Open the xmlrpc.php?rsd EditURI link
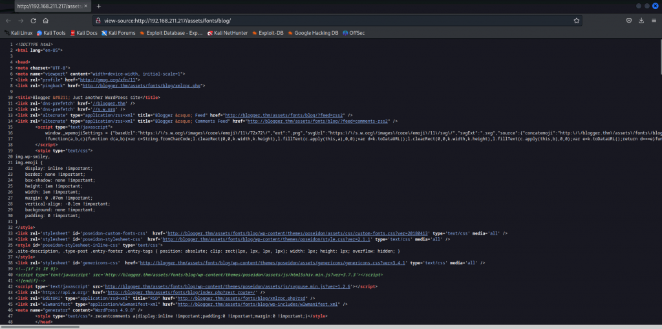The image size is (662, 329). [x=240, y=298]
